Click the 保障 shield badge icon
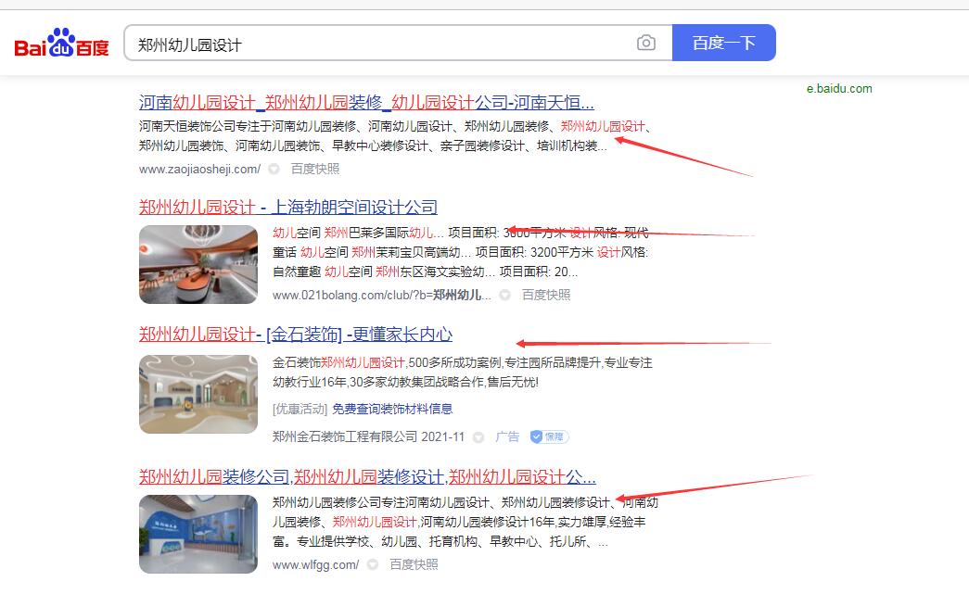 click(549, 436)
